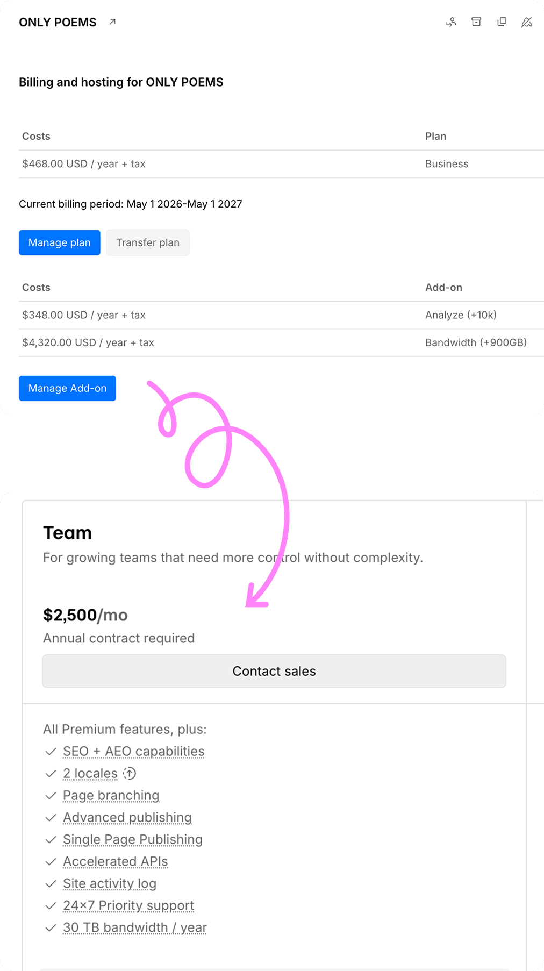Duplicate the project with copy icon
This screenshot has width=544, height=971.
(502, 22)
